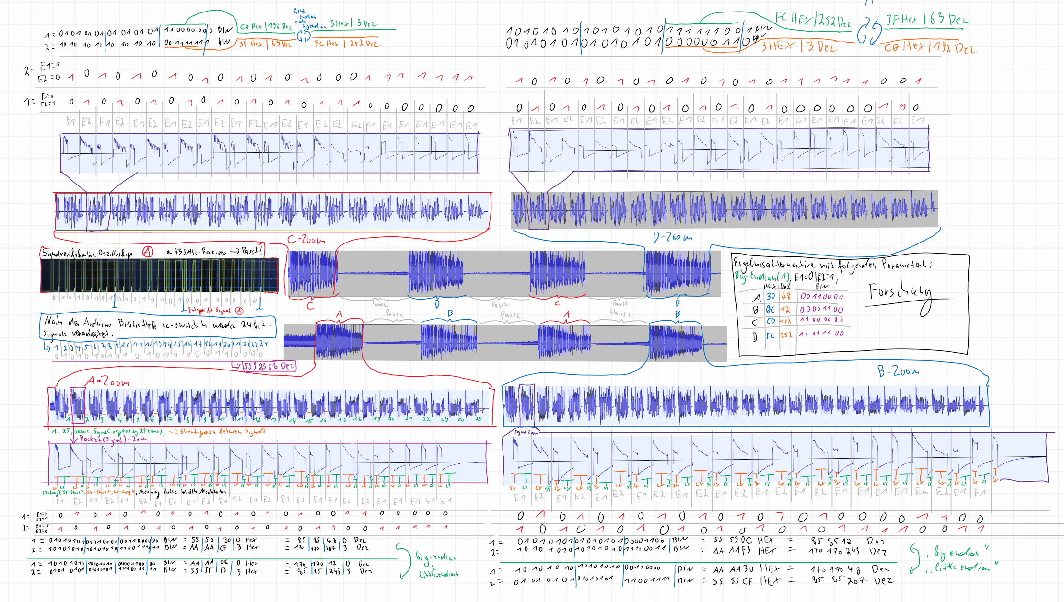Click the upper-row waveform burst labeled blue 'D'
This screenshot has width=1064, height=602.
tap(436, 273)
